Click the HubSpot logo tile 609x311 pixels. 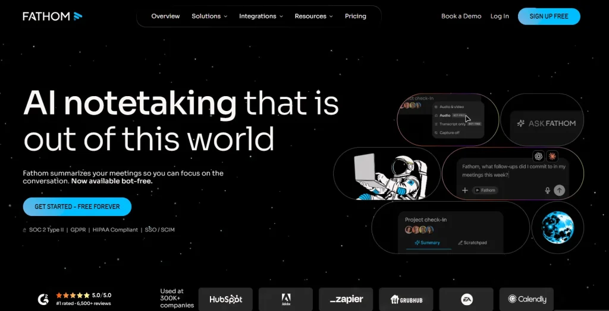pyautogui.click(x=225, y=299)
